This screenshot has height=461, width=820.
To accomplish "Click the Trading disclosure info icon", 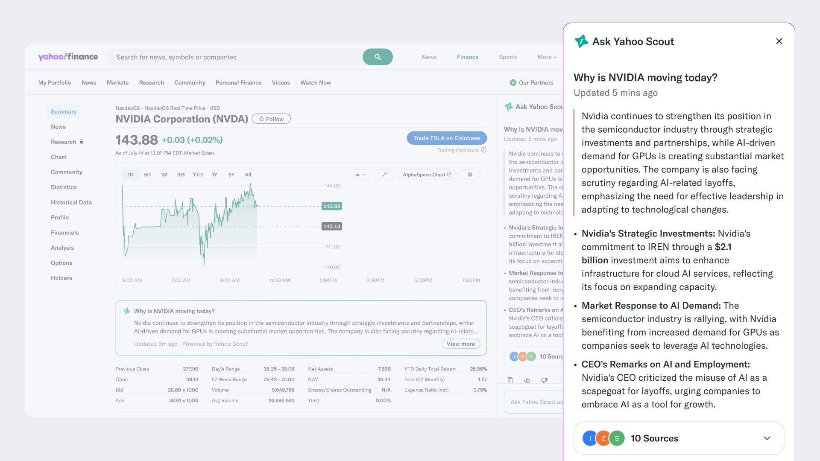I will (484, 150).
